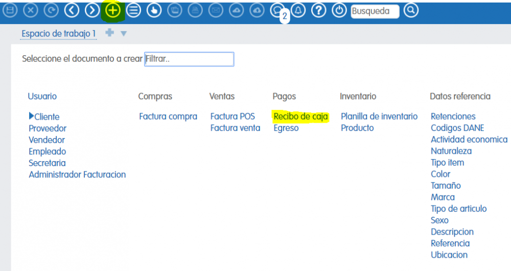511x271 pixels.
Task: Open the Vendedor link
Action: point(47,140)
